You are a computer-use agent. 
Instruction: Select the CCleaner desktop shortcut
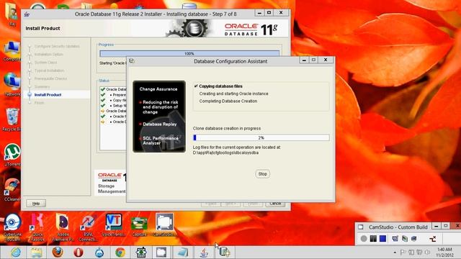point(12,190)
